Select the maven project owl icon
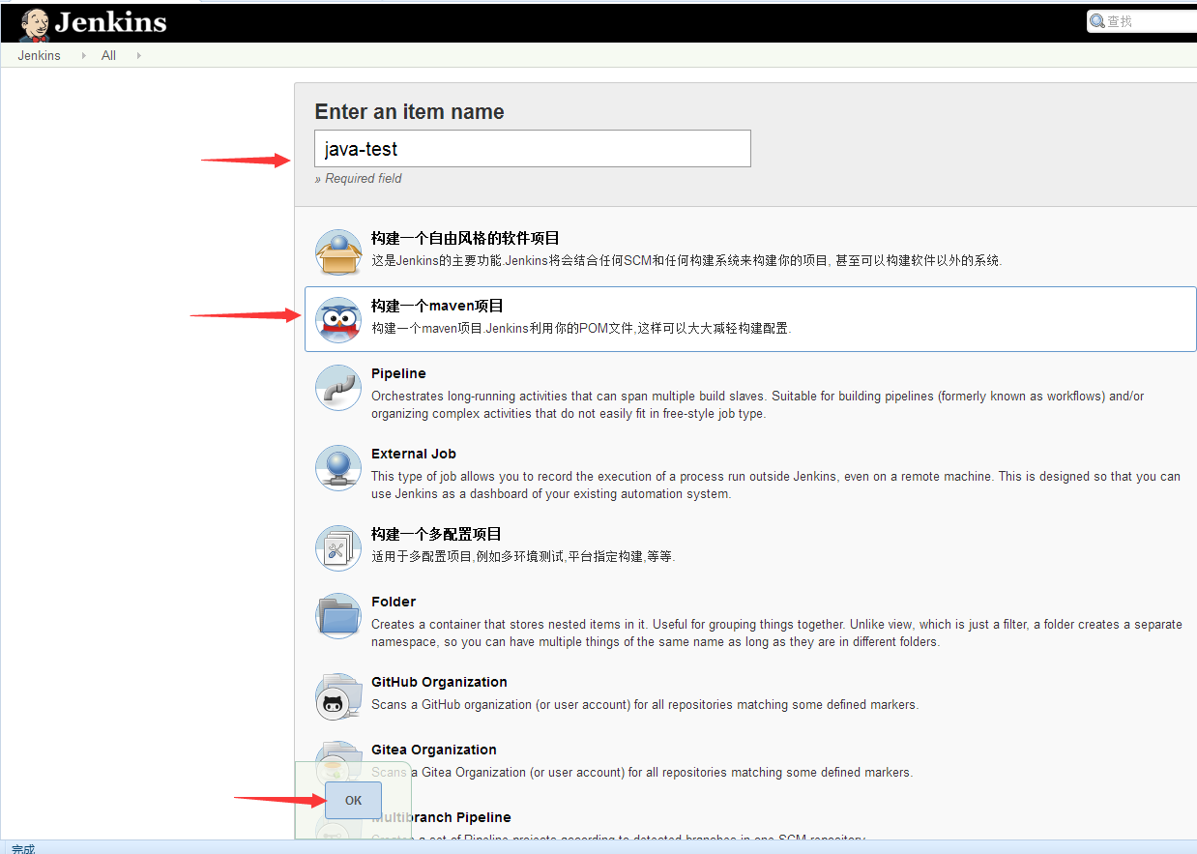 pyautogui.click(x=338, y=319)
